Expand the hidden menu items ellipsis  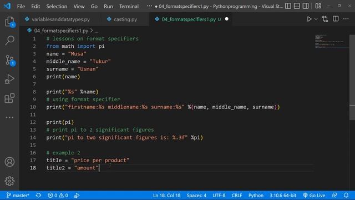[x=149, y=6]
